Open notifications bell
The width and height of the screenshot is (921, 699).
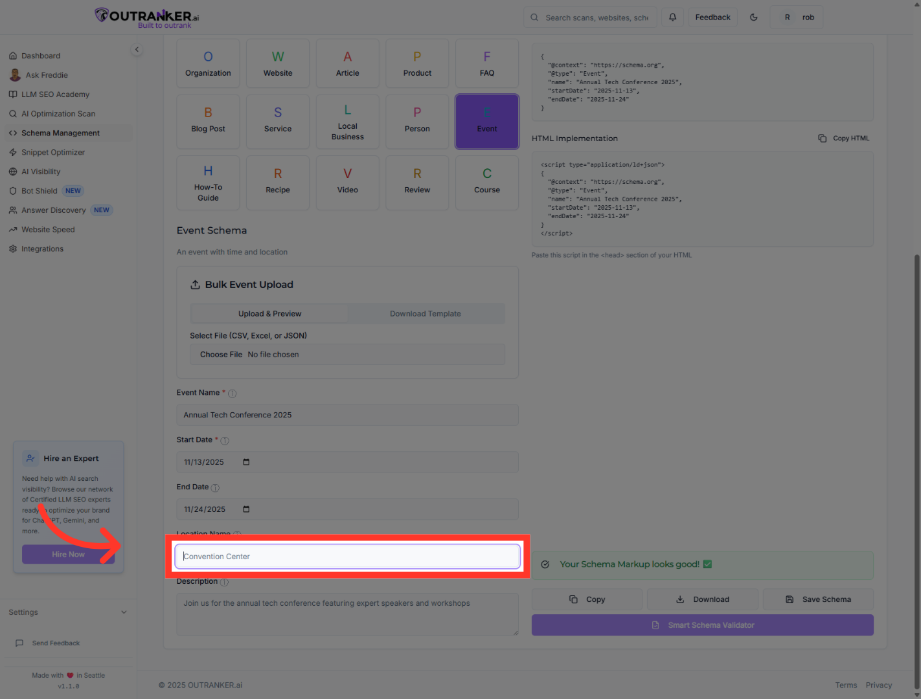pos(672,17)
